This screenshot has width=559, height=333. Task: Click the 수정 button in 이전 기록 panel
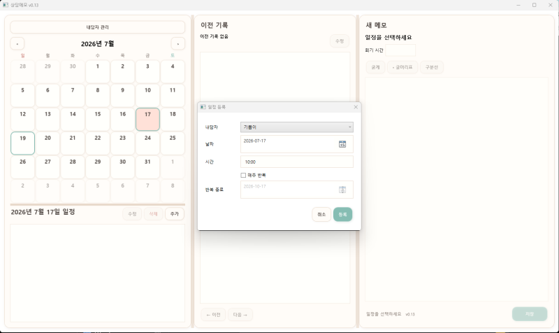(340, 41)
